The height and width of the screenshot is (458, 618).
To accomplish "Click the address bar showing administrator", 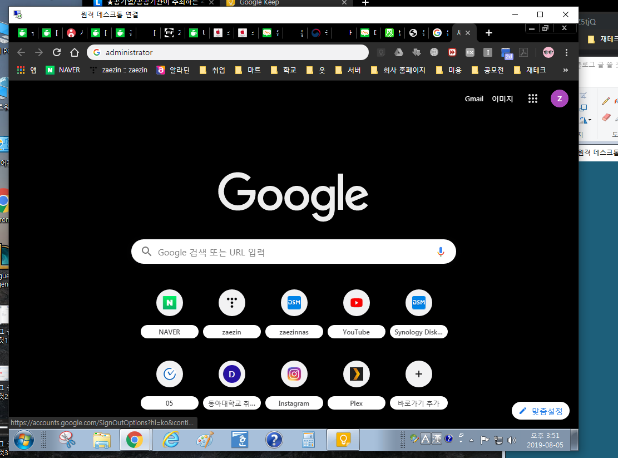I will [x=228, y=52].
